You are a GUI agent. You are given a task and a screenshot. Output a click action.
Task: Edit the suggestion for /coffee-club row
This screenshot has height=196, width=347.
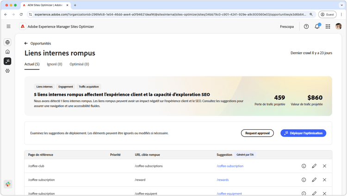pyautogui.click(x=314, y=166)
